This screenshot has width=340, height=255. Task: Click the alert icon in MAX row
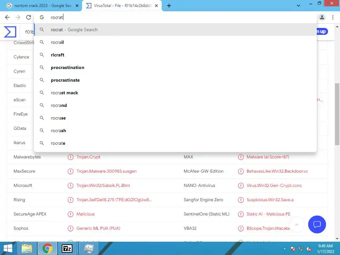[x=241, y=157]
